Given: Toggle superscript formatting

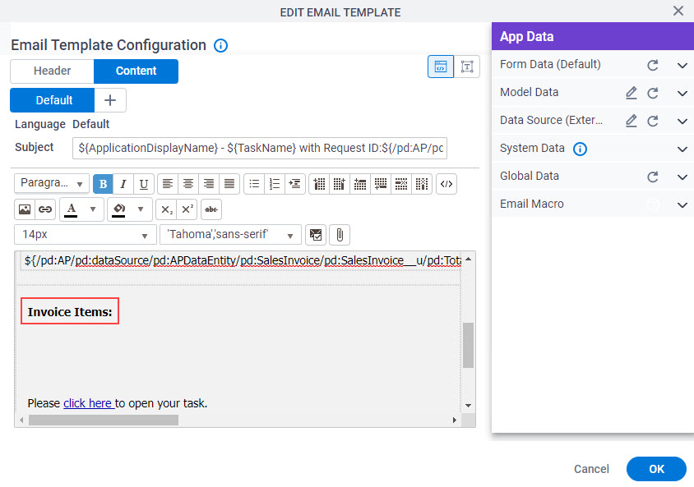Looking at the screenshot, I should pyautogui.click(x=187, y=209).
